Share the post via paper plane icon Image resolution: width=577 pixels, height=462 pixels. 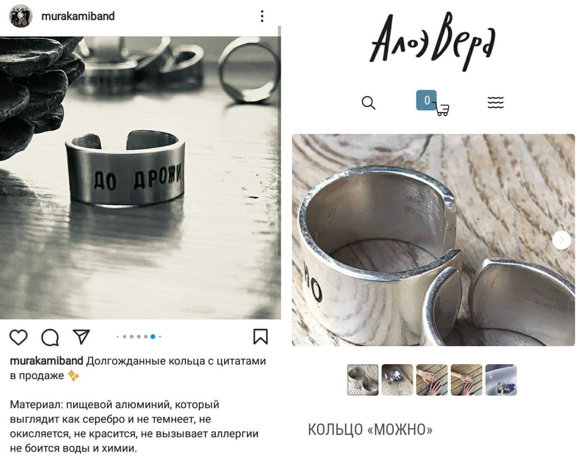click(x=82, y=337)
